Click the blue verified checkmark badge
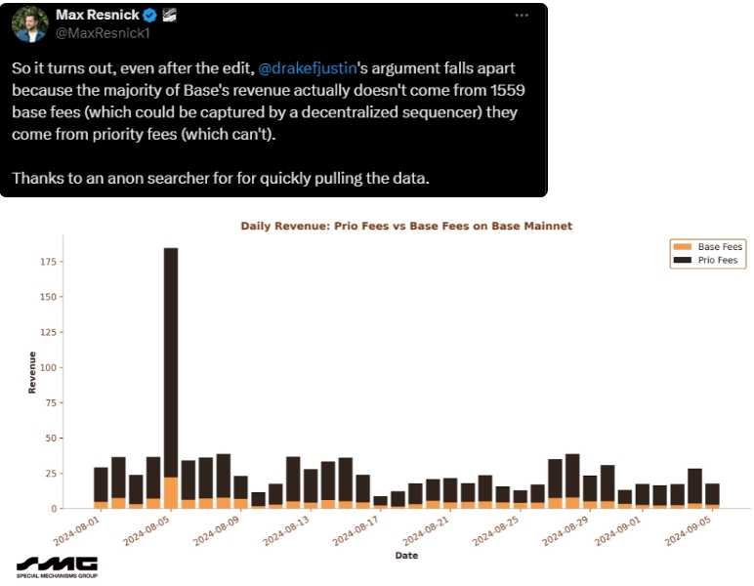Screen dimensions: 754x586 (150, 16)
